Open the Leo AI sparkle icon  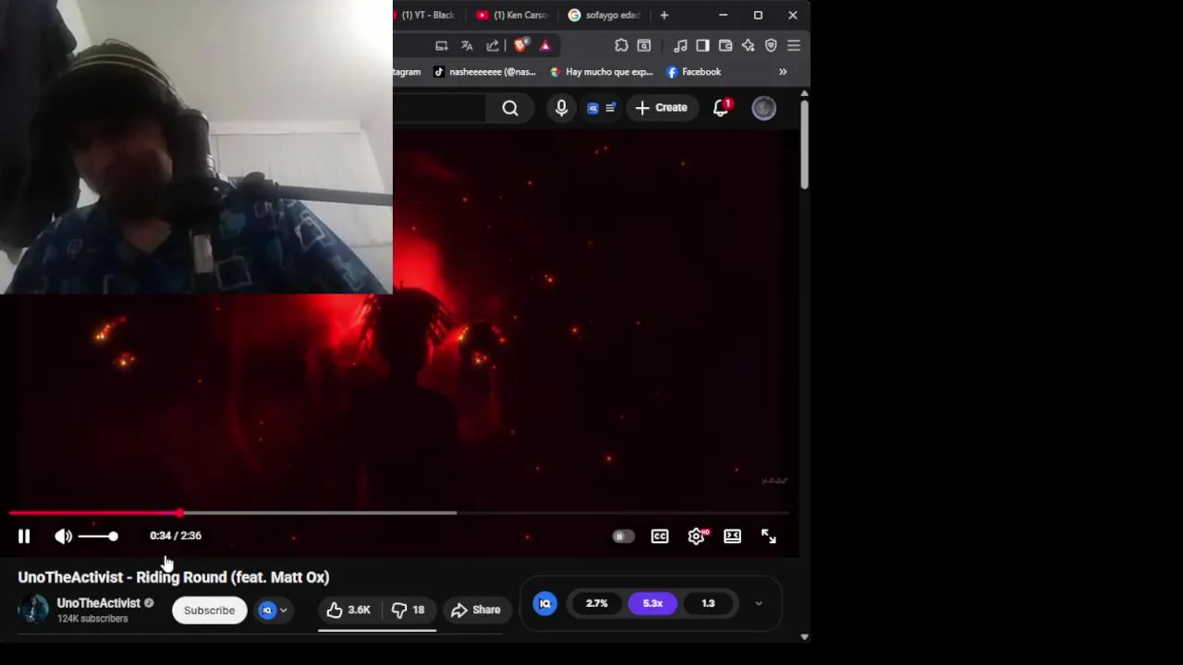(x=749, y=45)
